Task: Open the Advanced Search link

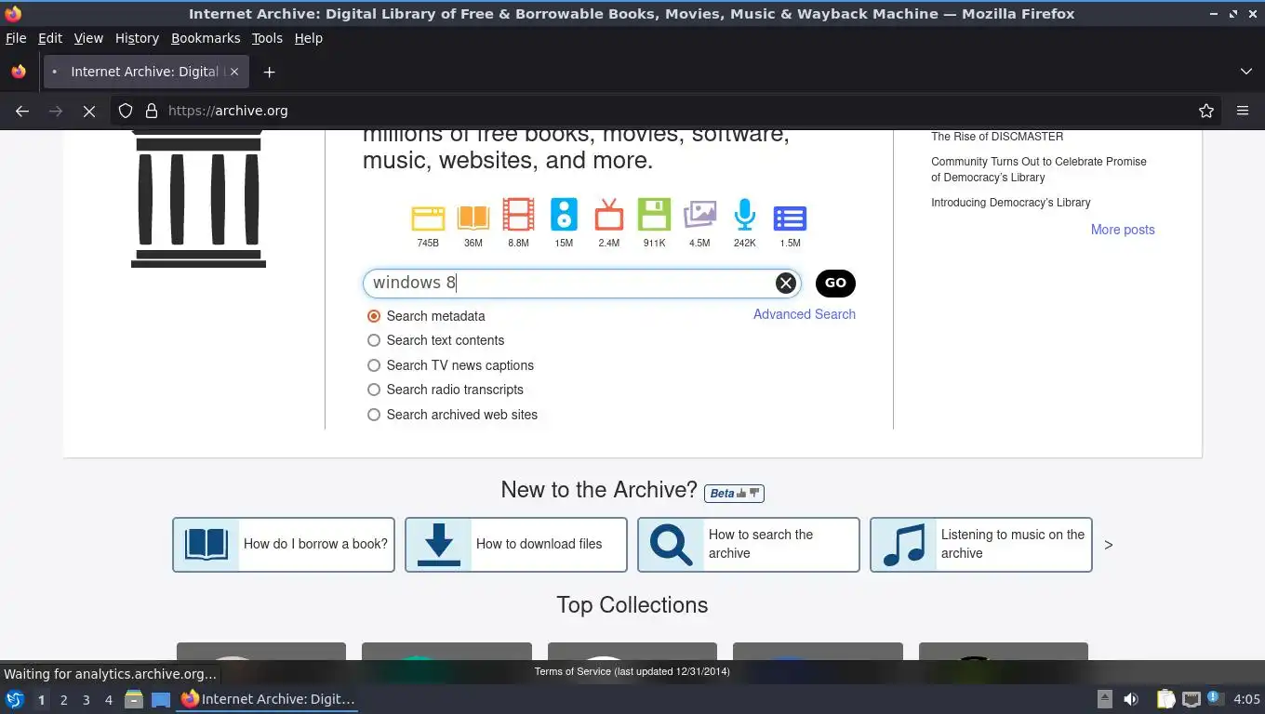Action: pyautogui.click(x=805, y=314)
